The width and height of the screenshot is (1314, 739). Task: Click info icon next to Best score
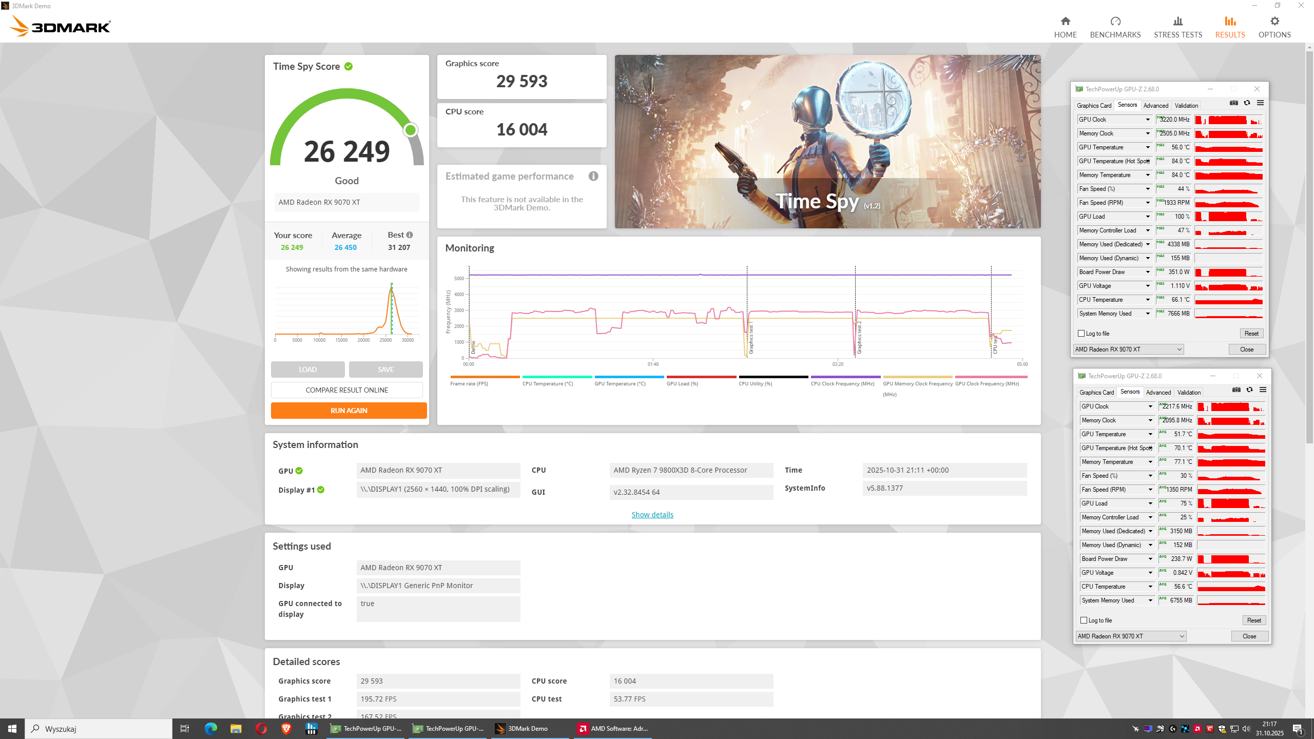(410, 235)
